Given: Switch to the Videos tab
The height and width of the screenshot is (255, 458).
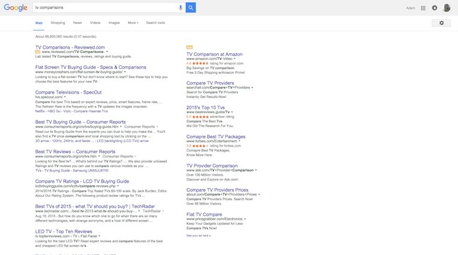Looking at the screenshot, I should pyautogui.click(x=95, y=23).
